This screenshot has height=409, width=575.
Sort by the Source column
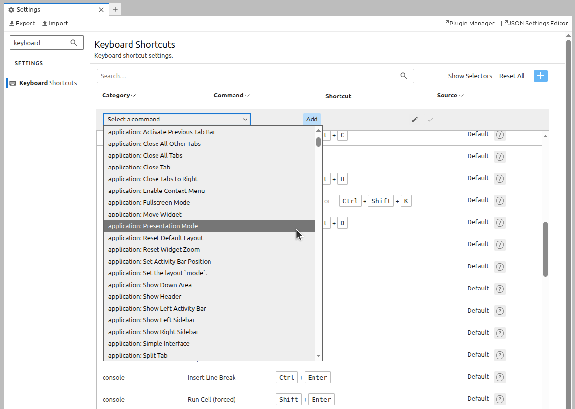point(450,95)
